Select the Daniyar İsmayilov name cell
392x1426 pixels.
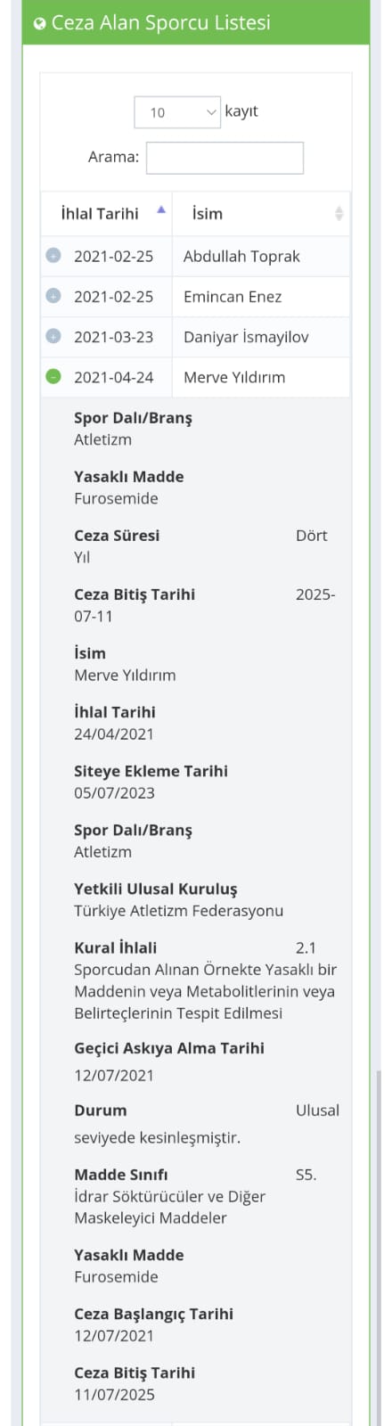(x=261, y=337)
